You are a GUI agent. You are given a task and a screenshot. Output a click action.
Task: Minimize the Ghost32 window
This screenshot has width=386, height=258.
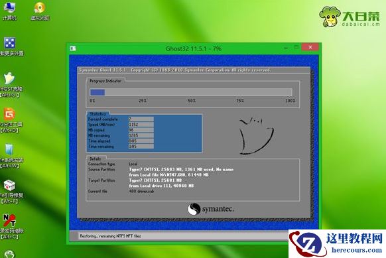286,48
